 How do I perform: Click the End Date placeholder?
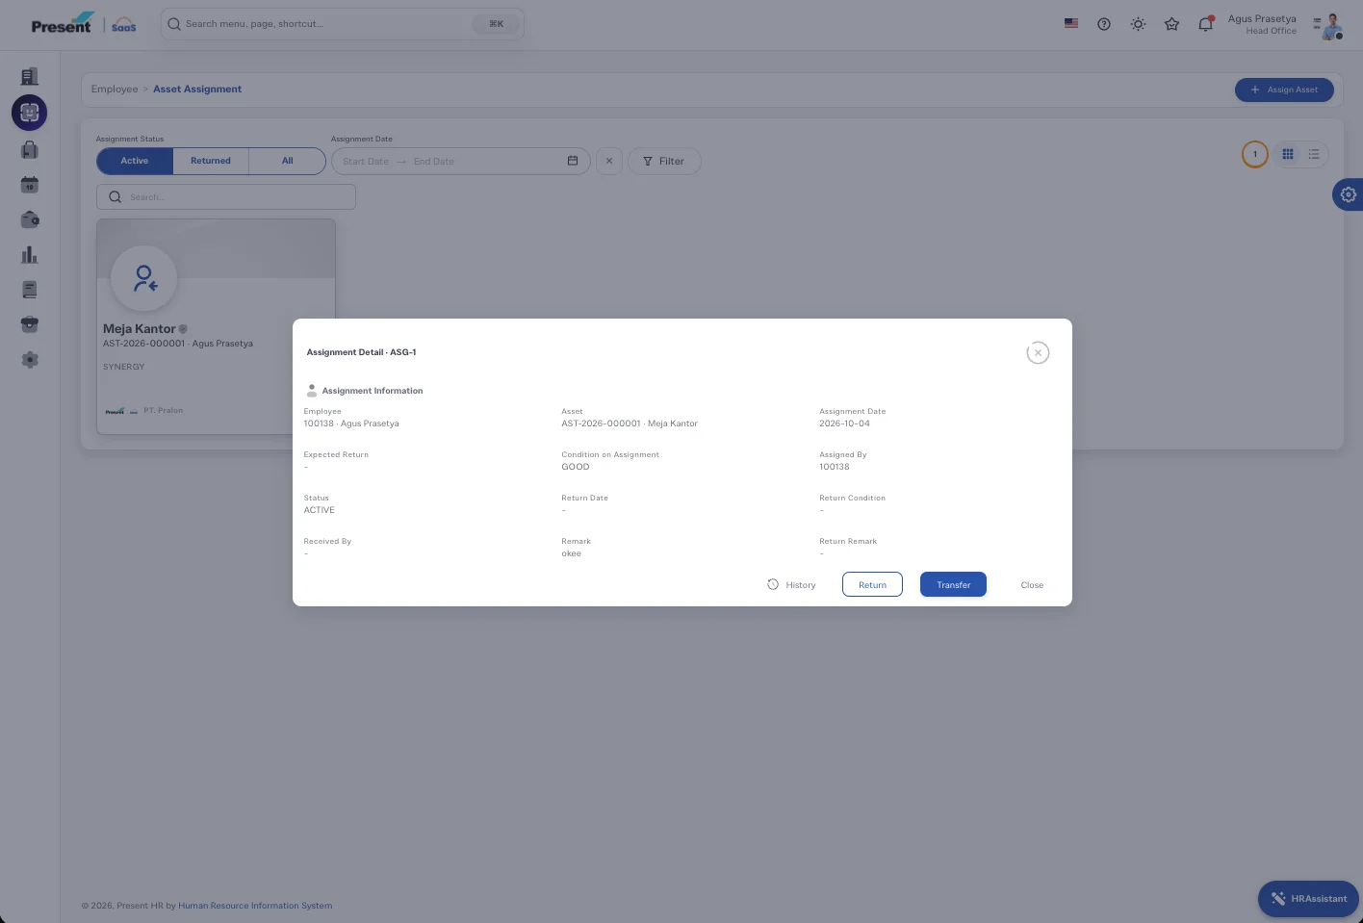click(x=434, y=162)
